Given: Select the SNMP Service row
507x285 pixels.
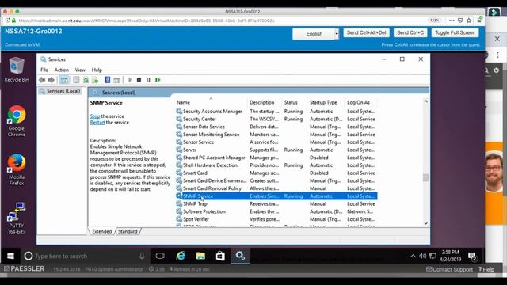Looking at the screenshot, I should click(x=276, y=196).
